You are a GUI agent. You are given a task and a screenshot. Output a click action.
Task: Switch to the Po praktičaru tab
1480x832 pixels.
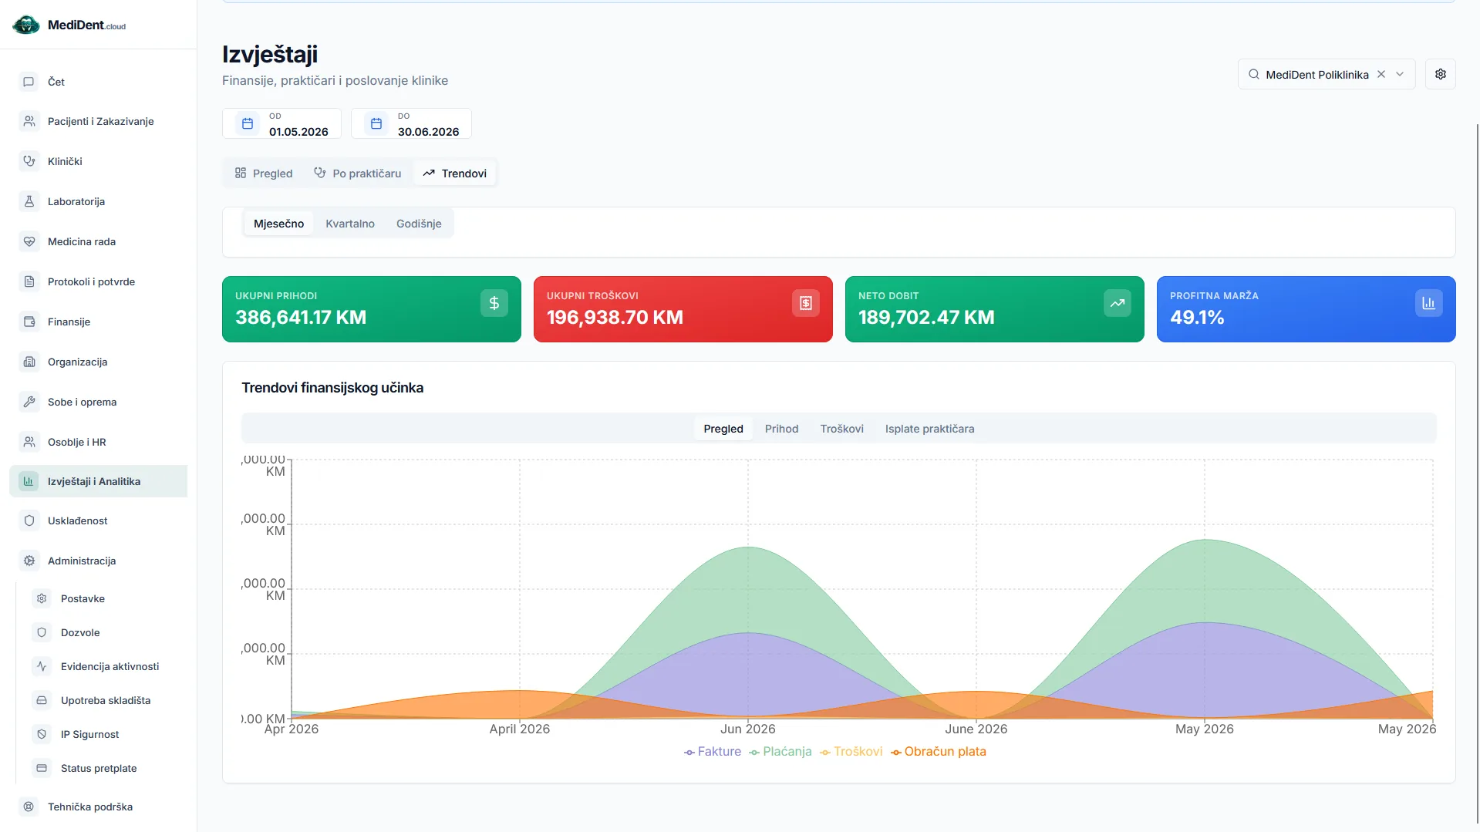pos(358,173)
